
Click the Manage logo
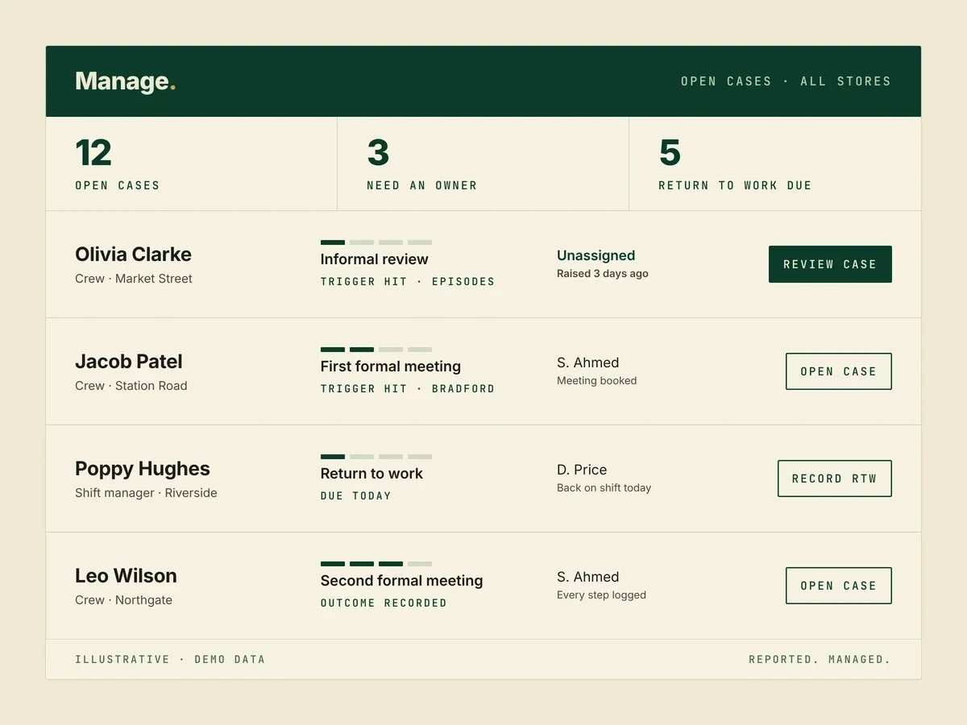[x=125, y=81]
